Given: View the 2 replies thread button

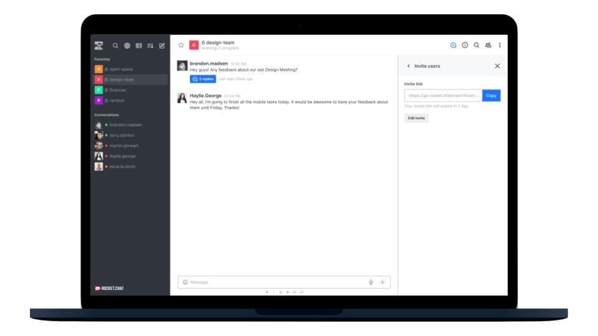Looking at the screenshot, I should [x=203, y=79].
